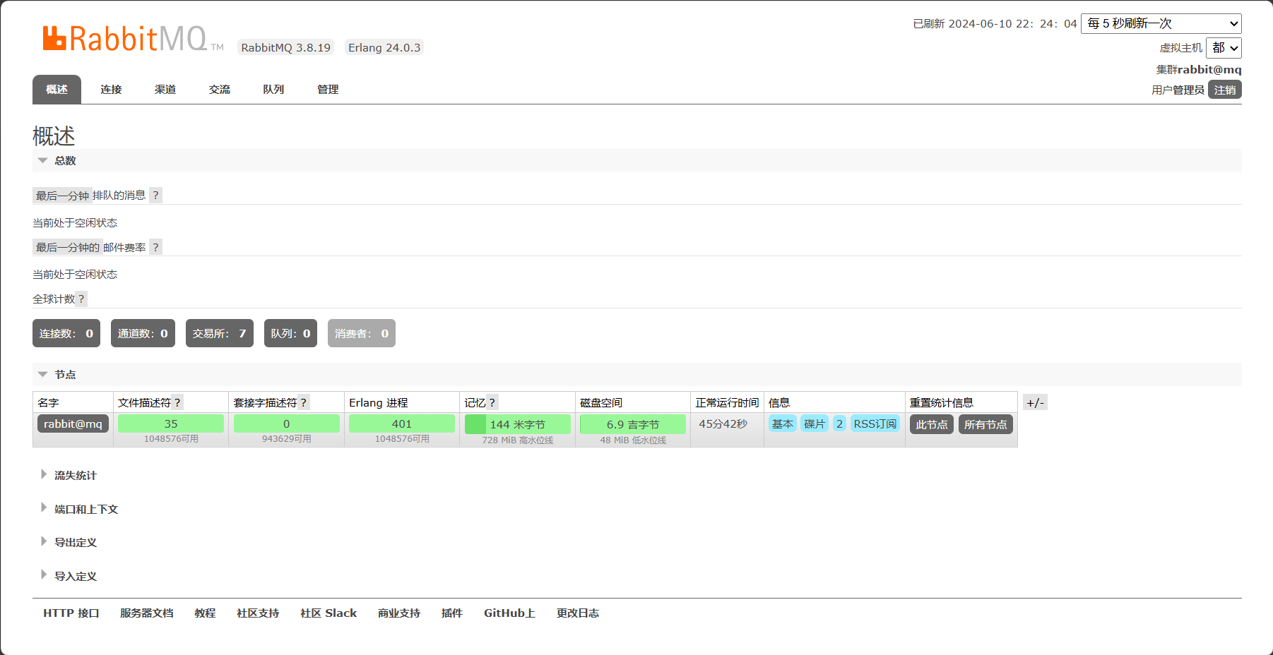Screen dimensions: 1273x655
Task: Open the rabbit@mq node link
Action: click(73, 423)
